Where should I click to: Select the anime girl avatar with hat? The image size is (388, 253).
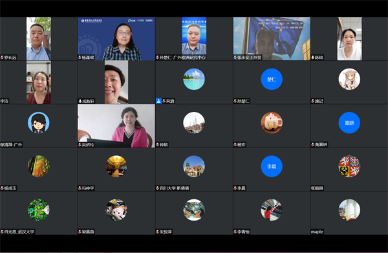click(349, 79)
